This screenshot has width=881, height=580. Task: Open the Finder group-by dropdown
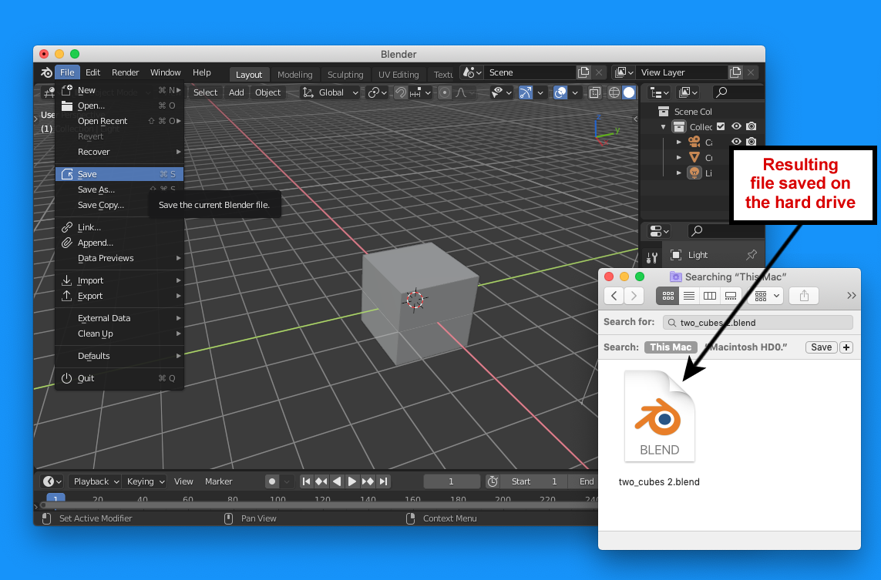click(x=765, y=295)
